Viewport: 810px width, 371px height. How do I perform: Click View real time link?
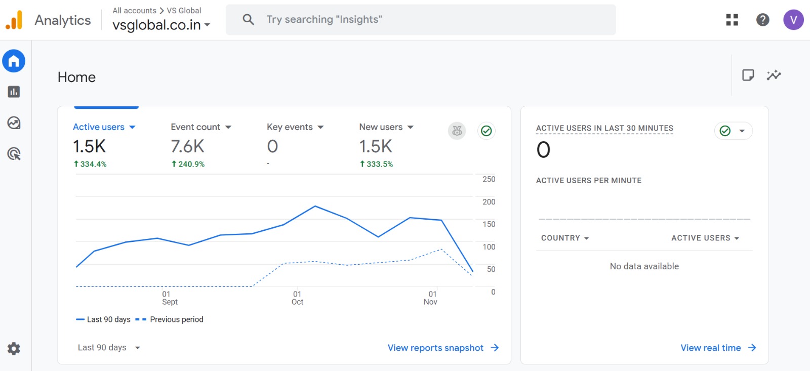point(718,348)
